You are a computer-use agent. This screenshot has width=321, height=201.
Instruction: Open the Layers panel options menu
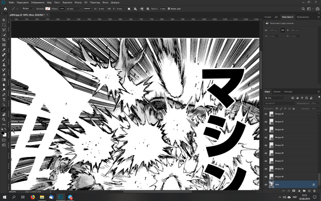point(318,91)
